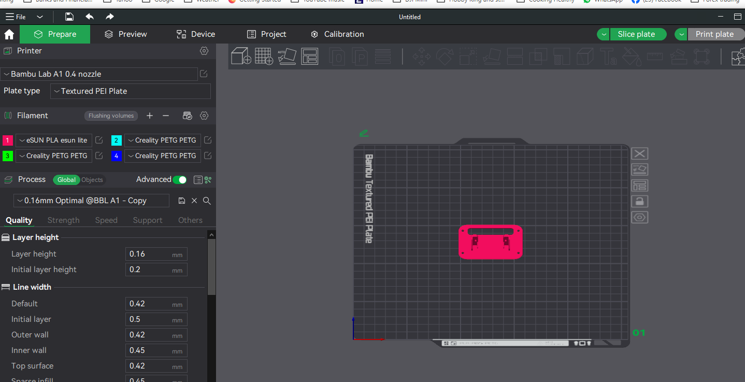The image size is (745, 382).
Task: Open the filament 3 Creality PETG dropdown
Action: (x=54, y=155)
